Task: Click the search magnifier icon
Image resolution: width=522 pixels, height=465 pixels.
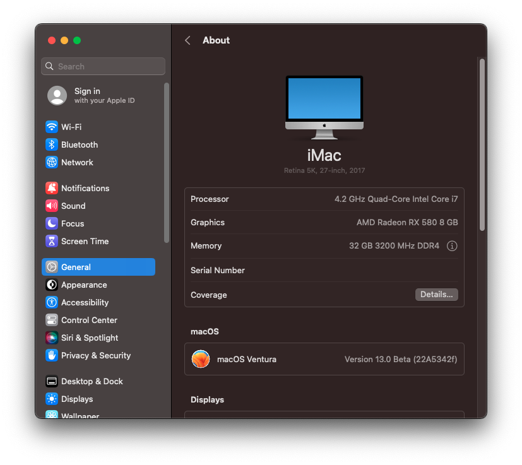Action: coord(49,66)
